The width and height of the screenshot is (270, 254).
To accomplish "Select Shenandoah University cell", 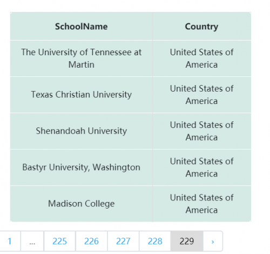I will (x=82, y=131).
